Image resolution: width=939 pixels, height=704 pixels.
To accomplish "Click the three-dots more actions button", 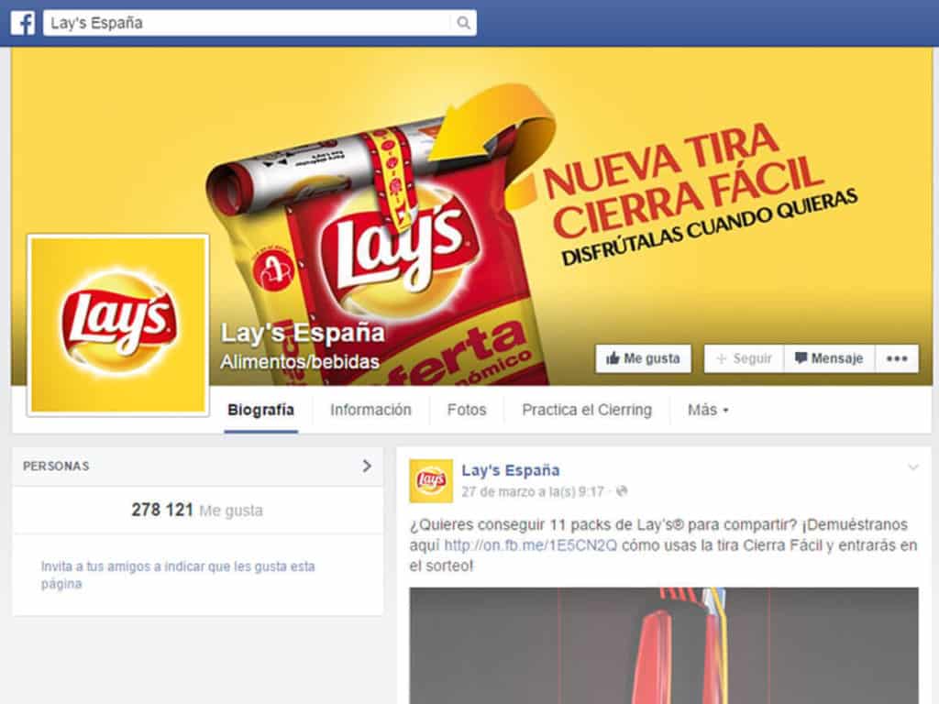I will [x=897, y=358].
